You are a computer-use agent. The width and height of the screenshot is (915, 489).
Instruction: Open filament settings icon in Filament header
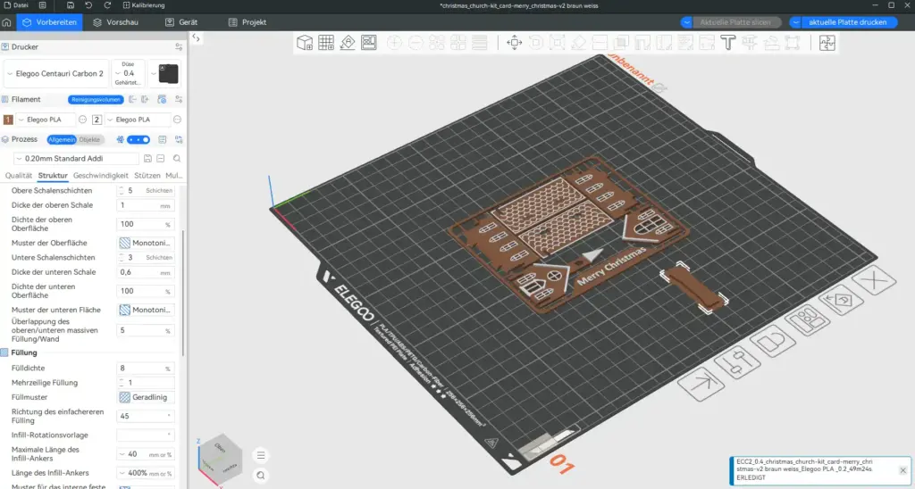[179, 100]
